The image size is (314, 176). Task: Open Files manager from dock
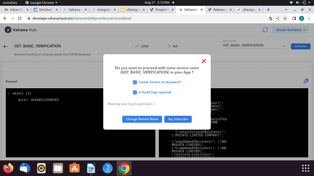coord(58,168)
